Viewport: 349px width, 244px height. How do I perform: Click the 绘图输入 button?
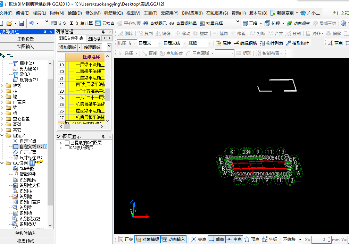(26, 47)
